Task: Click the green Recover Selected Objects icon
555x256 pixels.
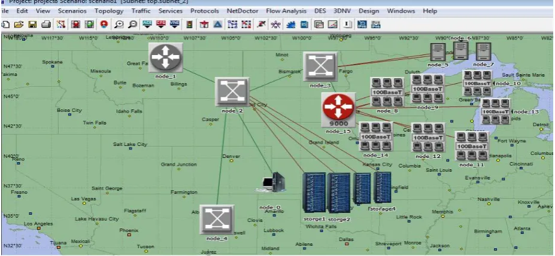Action: 89,25
